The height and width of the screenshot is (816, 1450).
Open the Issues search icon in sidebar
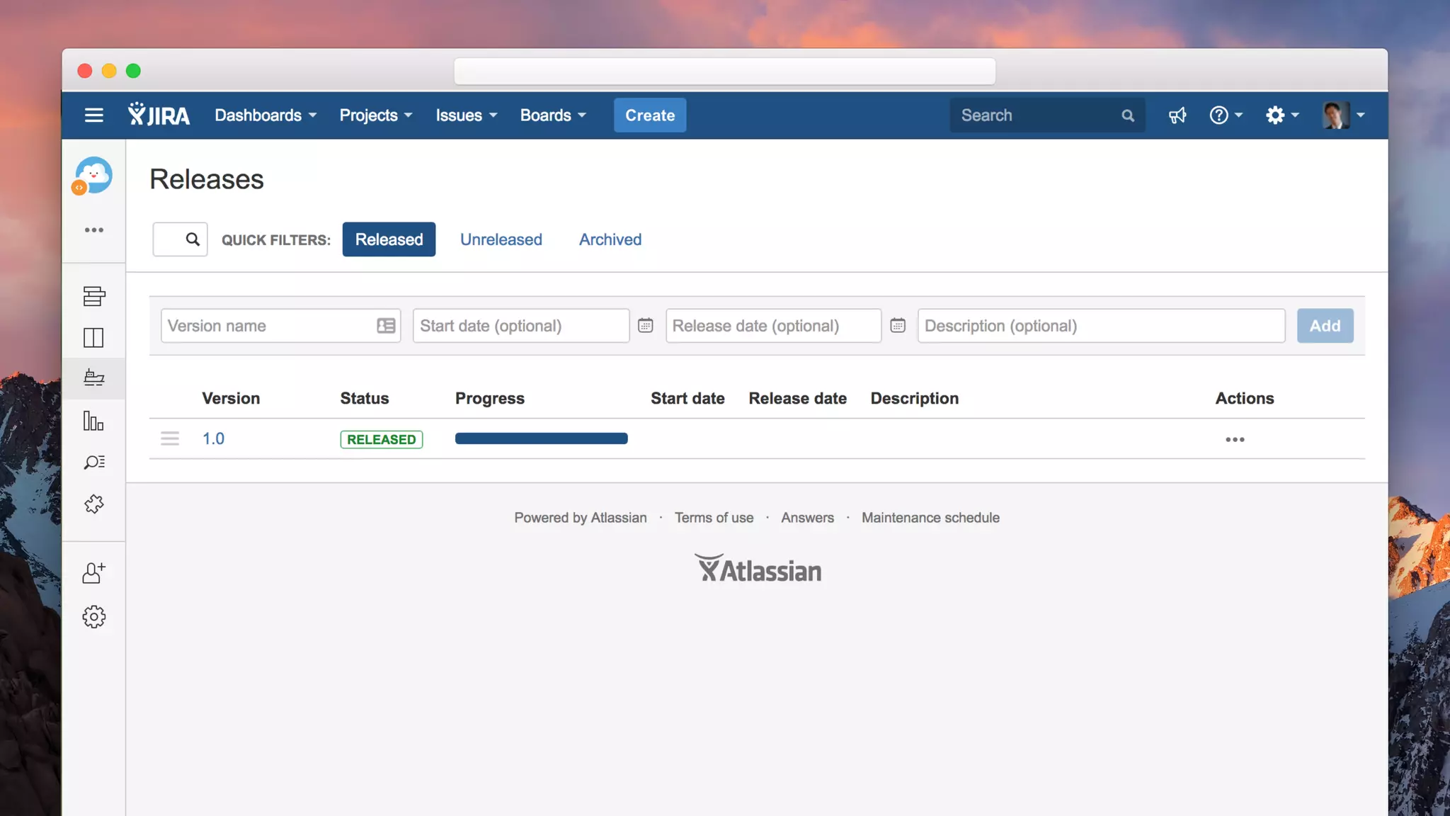(x=93, y=463)
